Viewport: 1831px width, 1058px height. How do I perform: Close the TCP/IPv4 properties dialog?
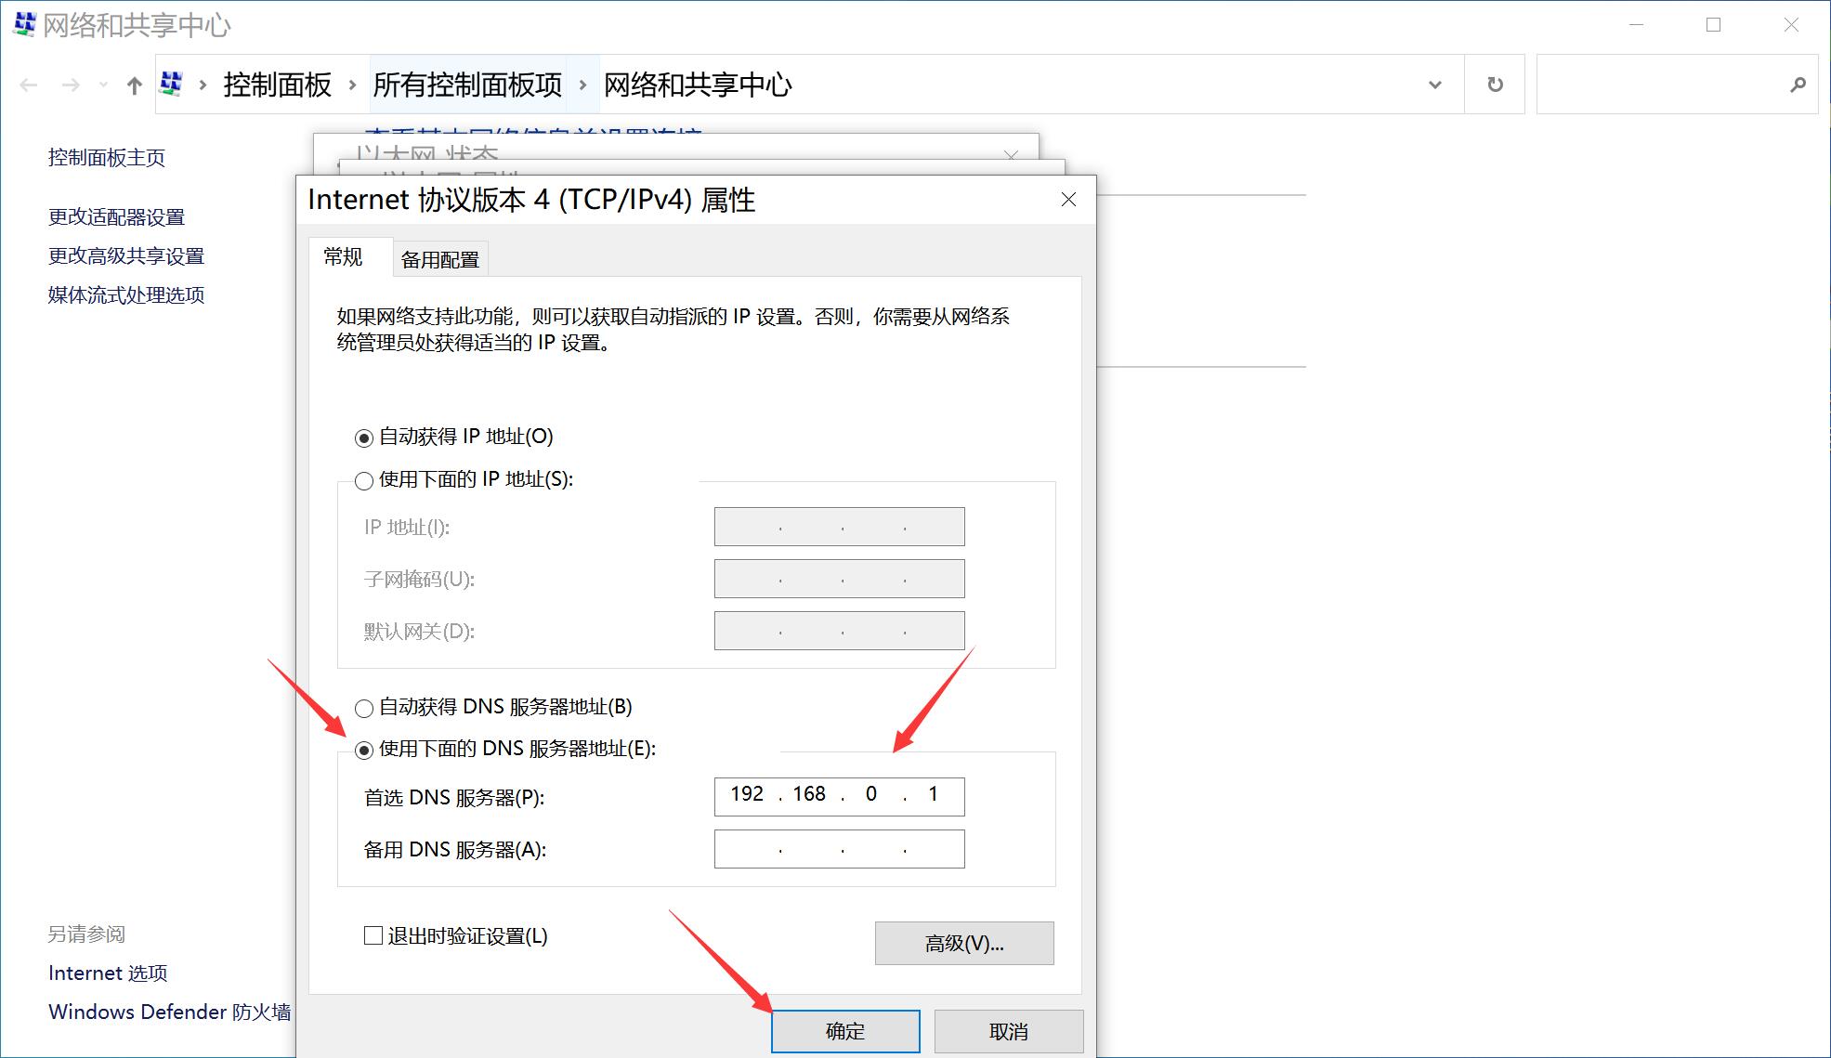tap(1068, 200)
